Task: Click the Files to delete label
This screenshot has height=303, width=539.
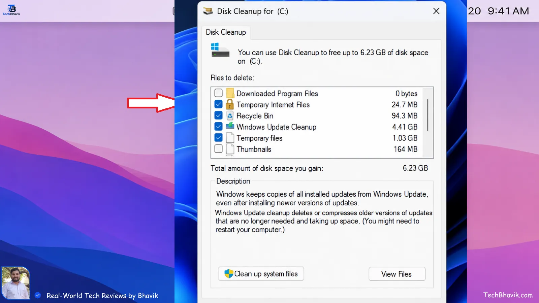Action: (x=232, y=78)
